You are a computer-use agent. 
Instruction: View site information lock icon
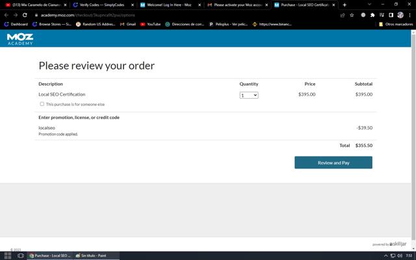point(36,15)
